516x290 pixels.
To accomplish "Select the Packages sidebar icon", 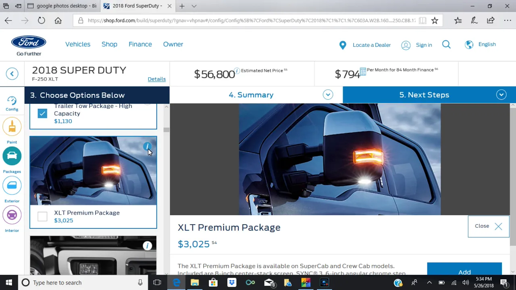I will (12, 156).
